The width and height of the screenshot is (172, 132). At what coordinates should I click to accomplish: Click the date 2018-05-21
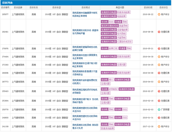[148, 49]
